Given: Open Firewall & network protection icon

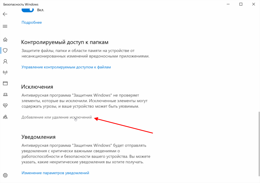Looking at the screenshot, I should click(x=5, y=72).
